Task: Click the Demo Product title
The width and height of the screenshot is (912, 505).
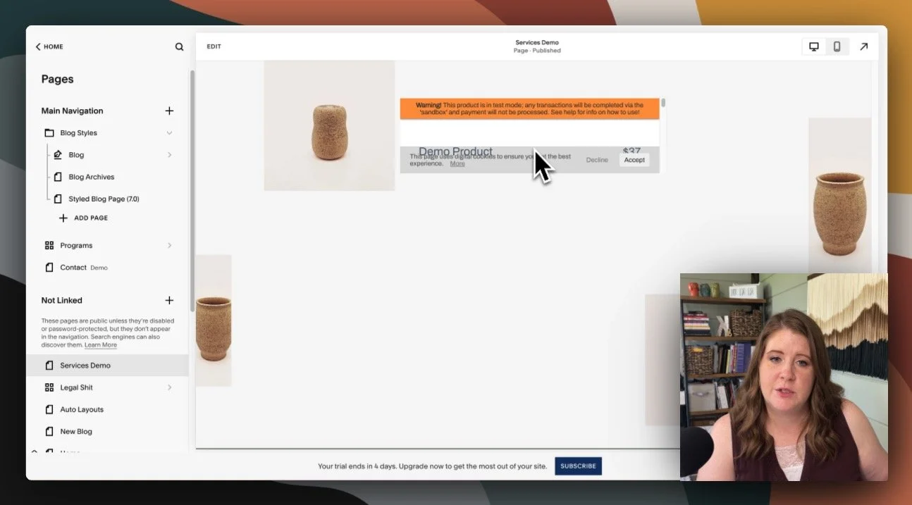Action: [455, 151]
